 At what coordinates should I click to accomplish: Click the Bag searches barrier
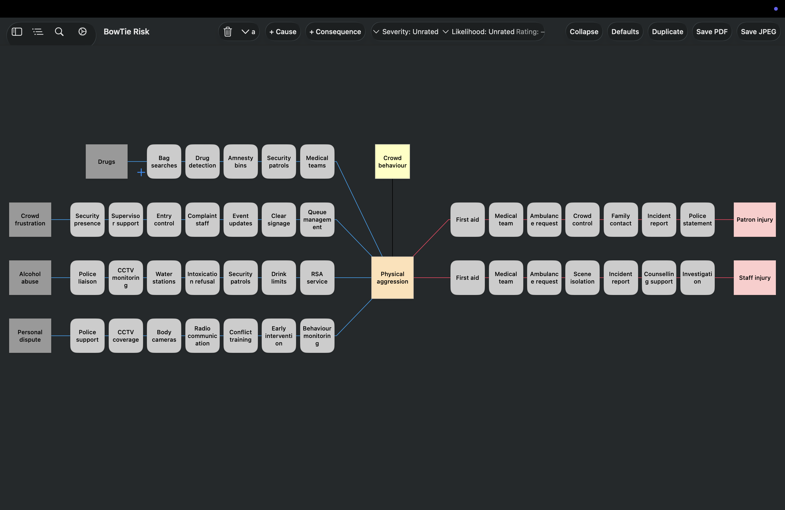point(164,161)
